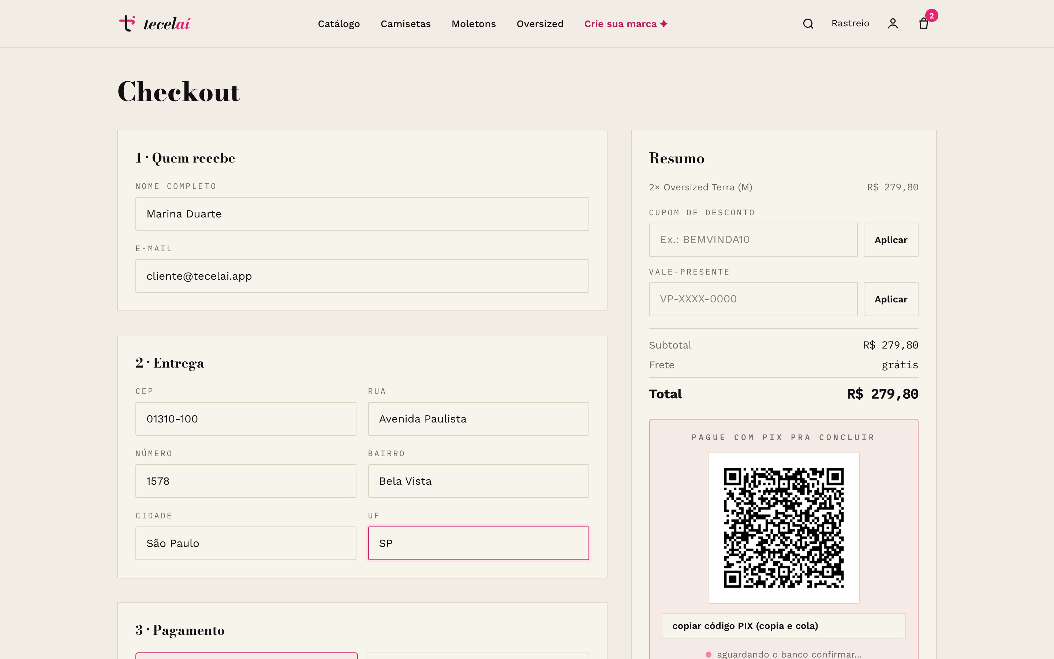
Task: Open Rastreio tracking link
Action: click(x=850, y=23)
